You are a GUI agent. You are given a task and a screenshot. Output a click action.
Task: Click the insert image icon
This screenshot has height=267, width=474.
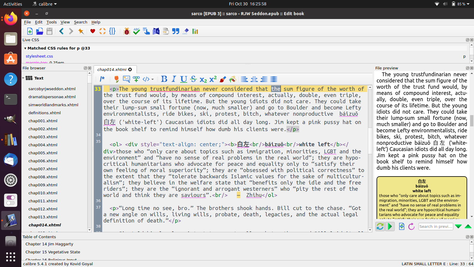pos(126,79)
